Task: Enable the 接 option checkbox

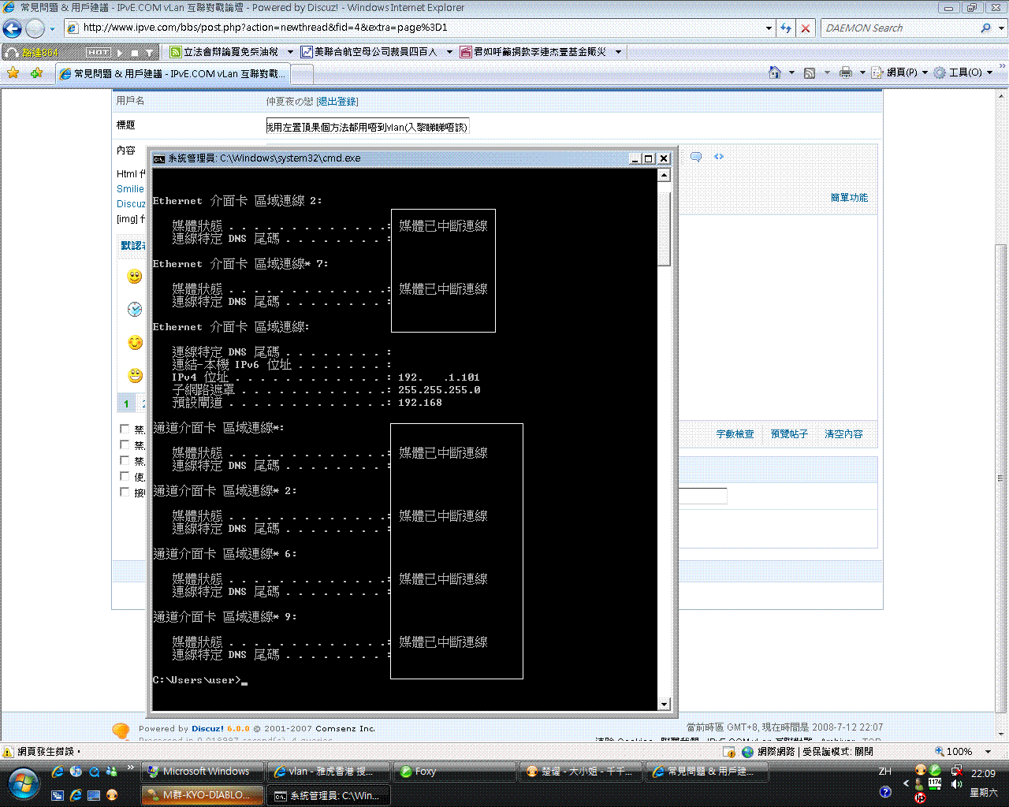Action: point(124,491)
